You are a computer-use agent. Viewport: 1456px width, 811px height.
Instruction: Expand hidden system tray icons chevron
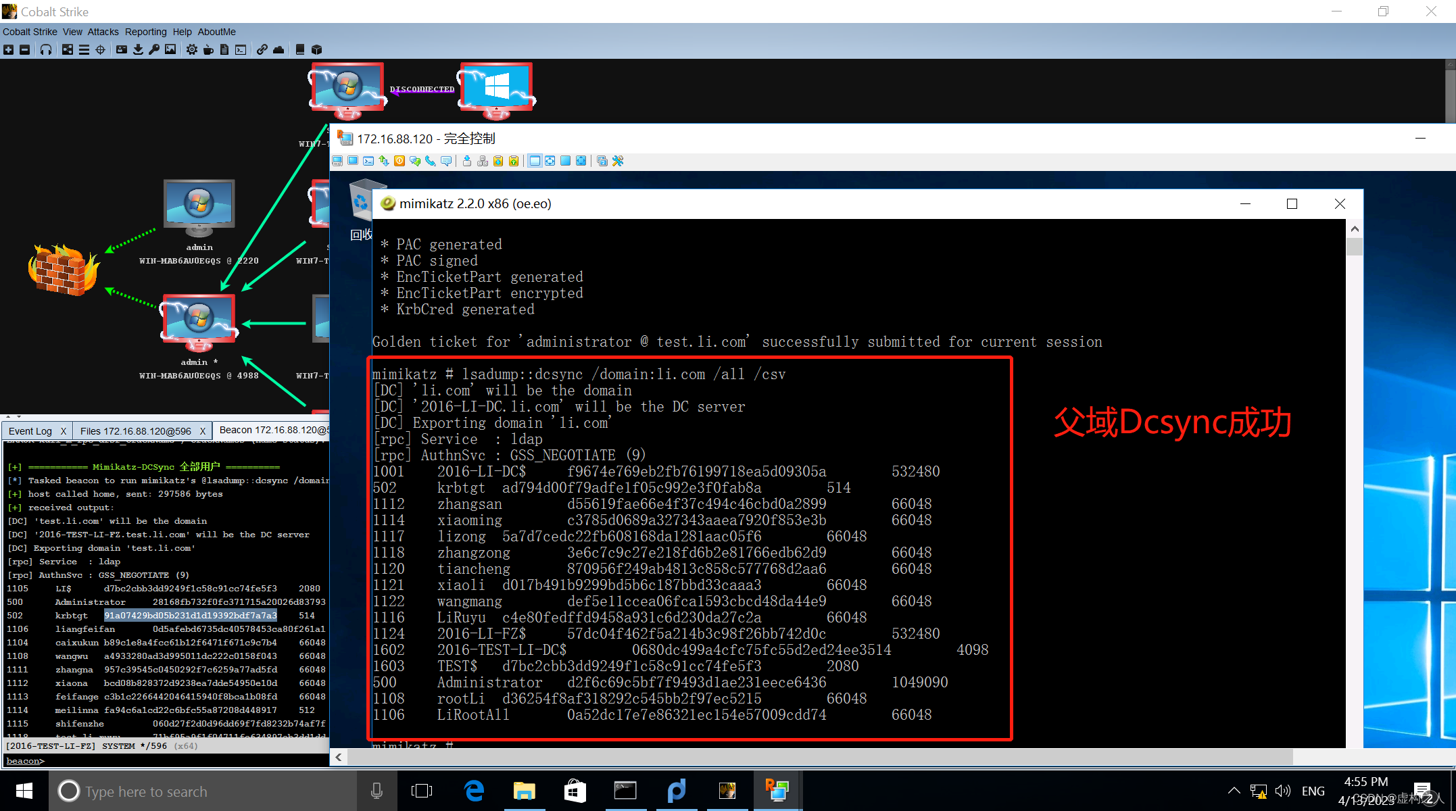pyautogui.click(x=1234, y=791)
